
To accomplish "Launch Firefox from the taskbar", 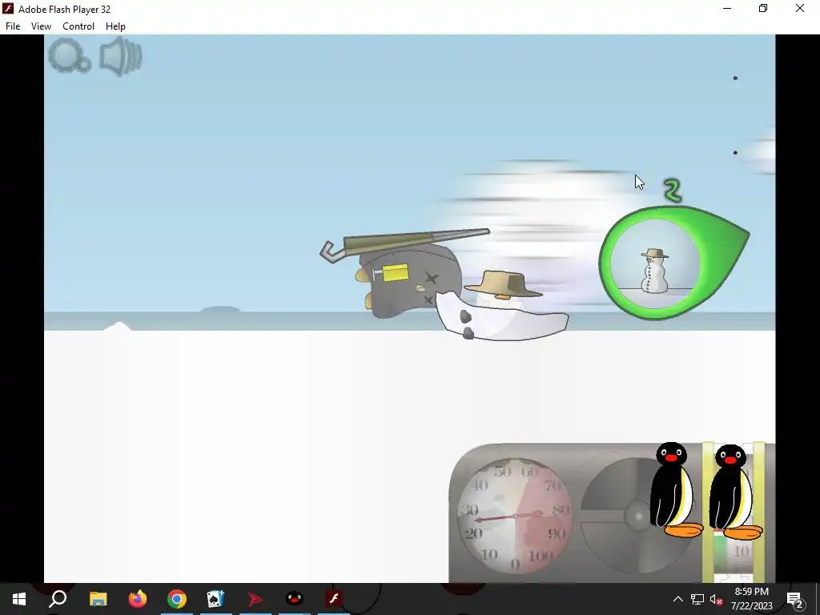I will (138, 599).
